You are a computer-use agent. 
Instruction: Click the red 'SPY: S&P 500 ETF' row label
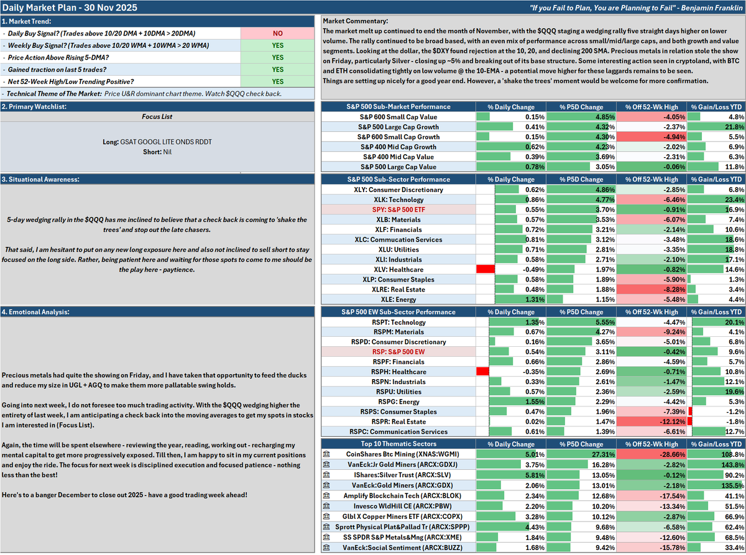398,210
